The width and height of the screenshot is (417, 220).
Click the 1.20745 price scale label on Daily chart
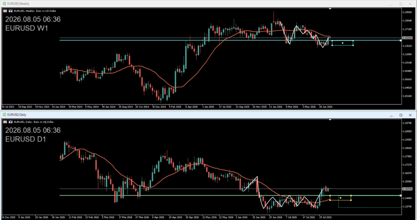[407, 123]
